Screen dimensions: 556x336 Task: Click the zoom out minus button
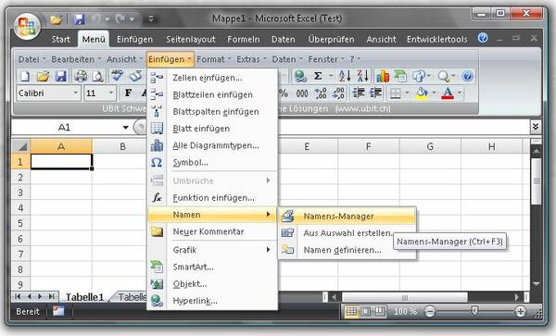[x=430, y=312]
